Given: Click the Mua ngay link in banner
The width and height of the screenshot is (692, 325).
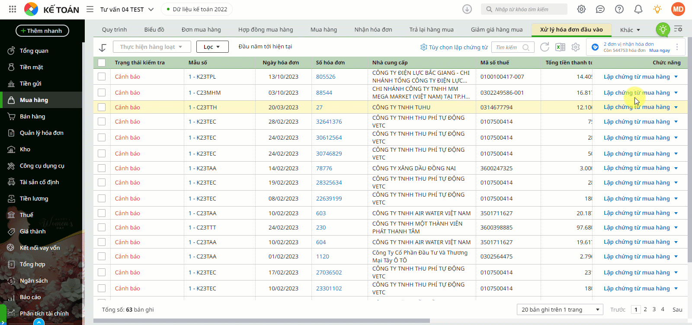Looking at the screenshot, I should 660,51.
